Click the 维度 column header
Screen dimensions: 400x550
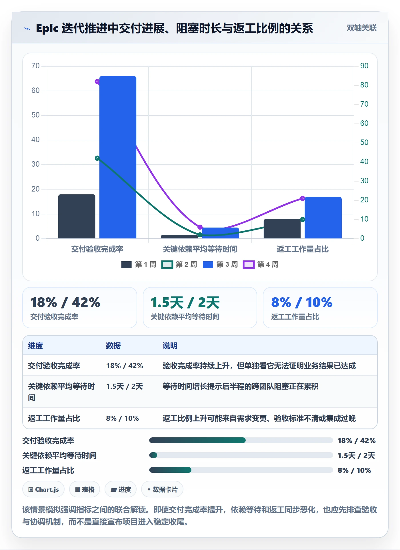[35, 346]
